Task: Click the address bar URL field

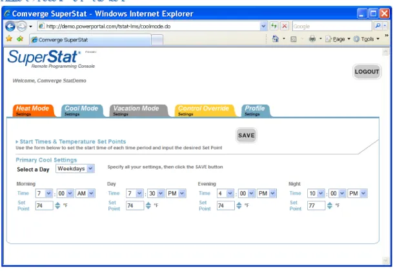Action: tap(149, 26)
